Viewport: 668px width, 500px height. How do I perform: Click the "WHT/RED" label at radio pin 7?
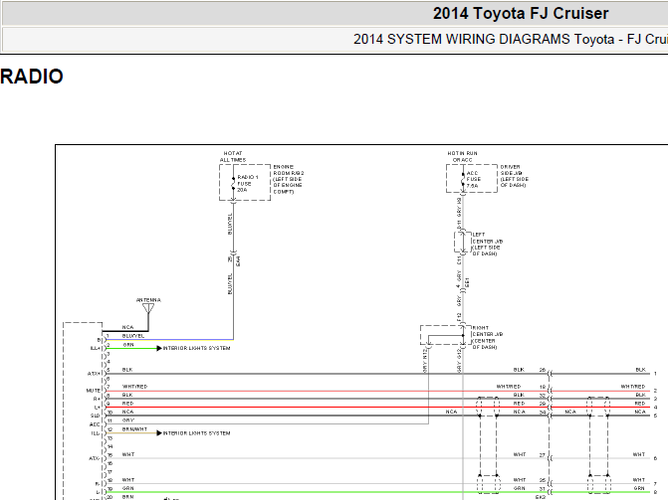click(x=134, y=387)
